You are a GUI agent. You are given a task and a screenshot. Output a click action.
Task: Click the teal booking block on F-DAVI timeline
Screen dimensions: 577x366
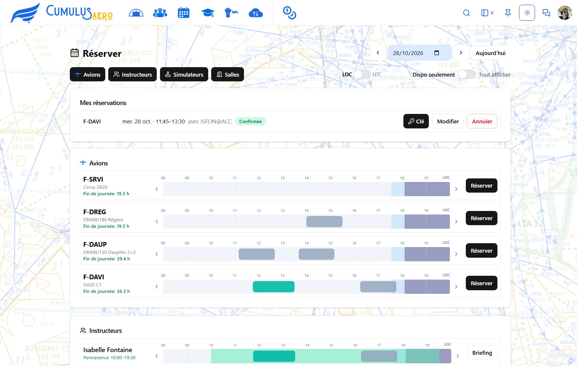click(274, 287)
